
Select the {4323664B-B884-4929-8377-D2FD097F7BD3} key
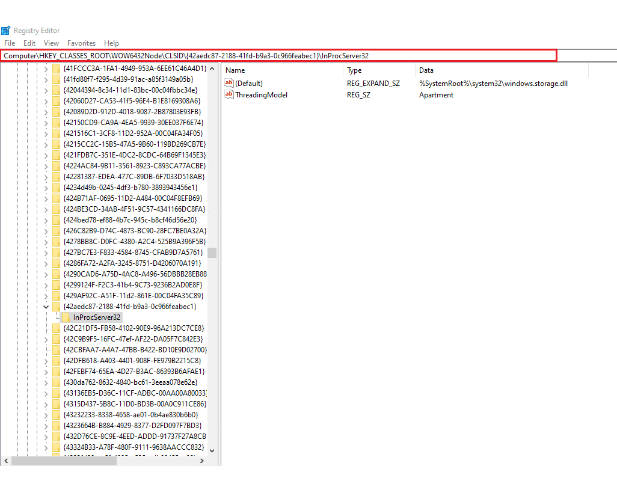pos(133,425)
